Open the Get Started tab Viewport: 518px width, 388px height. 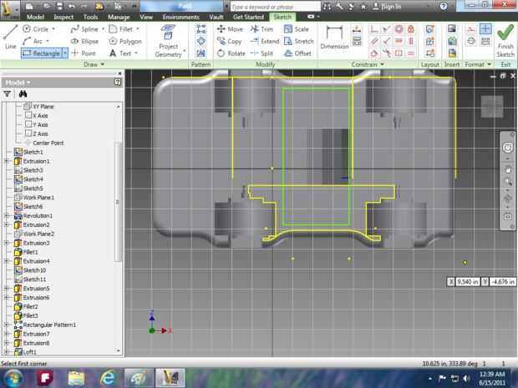tap(248, 17)
